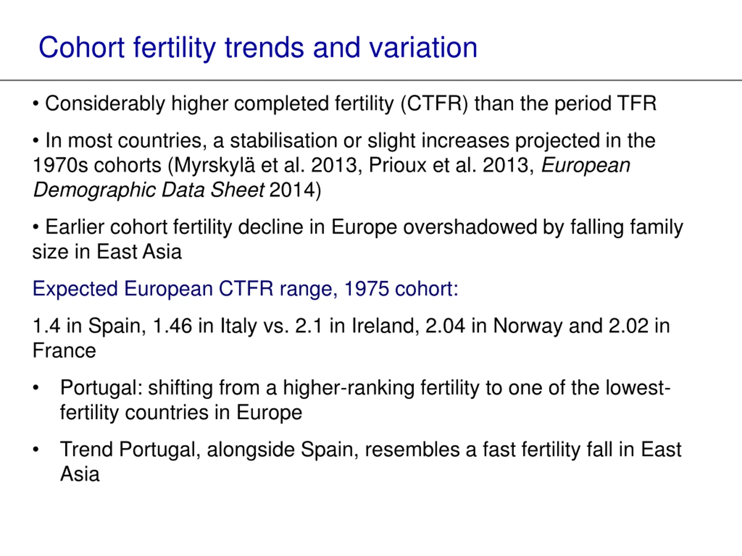Click the 'CTFR' abbreviation in parentheses
742x556 pixels.
[x=434, y=104]
